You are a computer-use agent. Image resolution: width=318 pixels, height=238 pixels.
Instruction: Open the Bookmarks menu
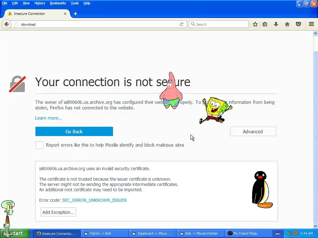(x=58, y=3)
